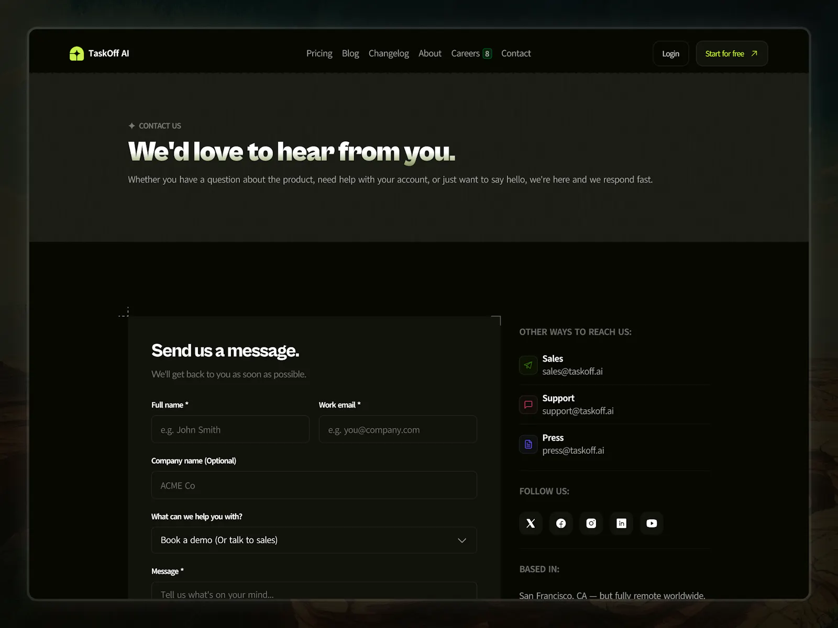Click 'We'll get back to you' subtitle
Screen dimensions: 838x628
click(229, 374)
